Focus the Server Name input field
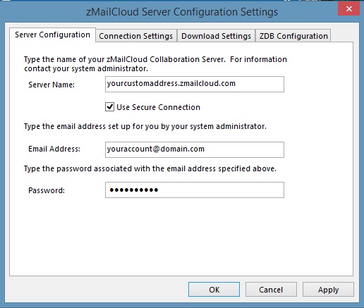364x308 pixels. tap(195, 84)
